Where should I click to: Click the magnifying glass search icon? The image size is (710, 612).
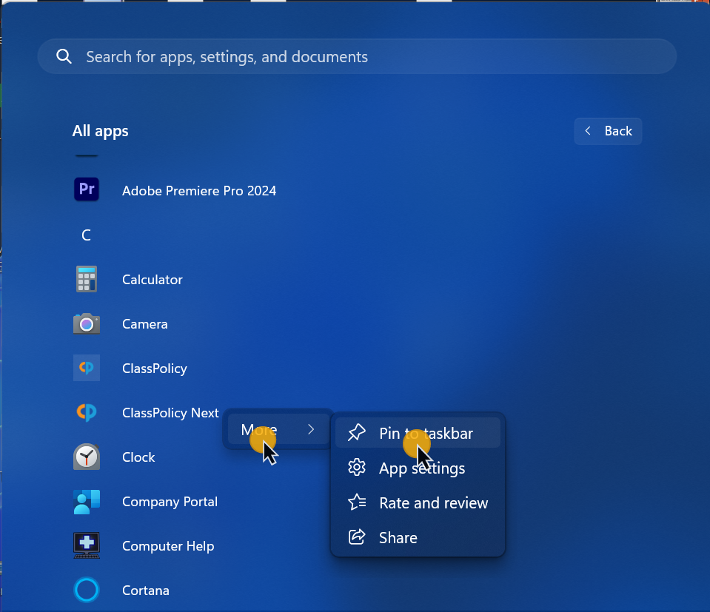point(64,57)
